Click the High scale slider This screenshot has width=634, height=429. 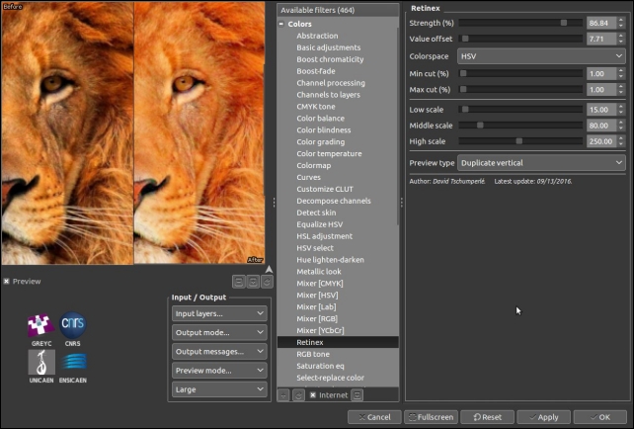point(520,141)
